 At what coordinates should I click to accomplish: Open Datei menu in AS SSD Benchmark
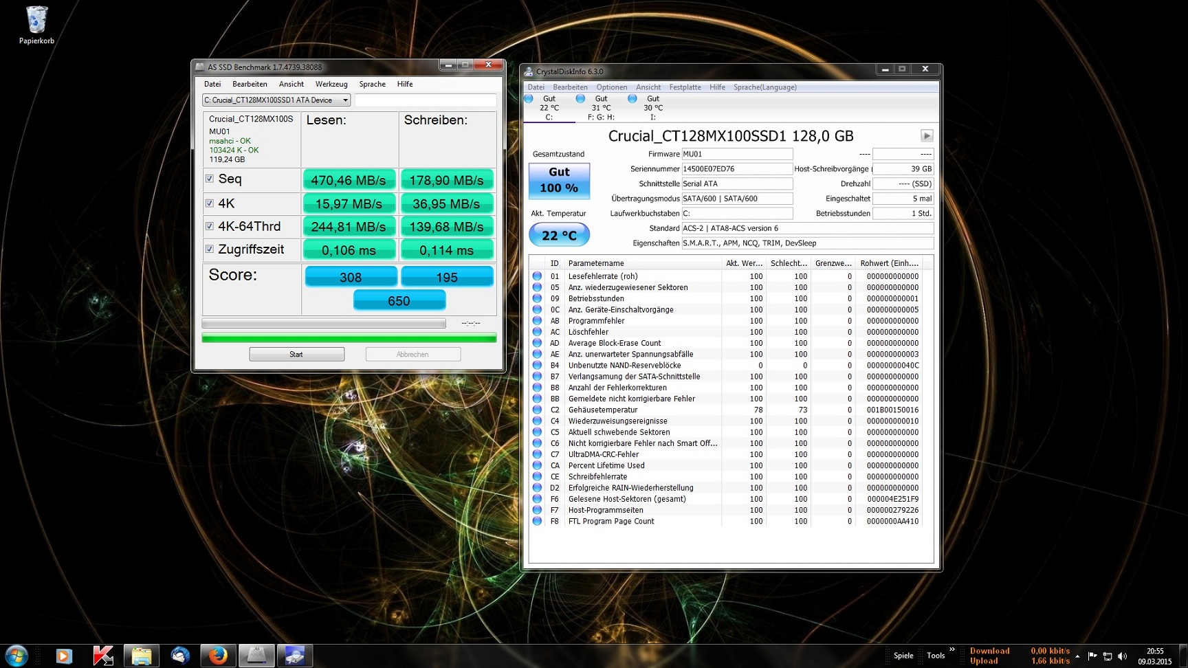pos(212,84)
